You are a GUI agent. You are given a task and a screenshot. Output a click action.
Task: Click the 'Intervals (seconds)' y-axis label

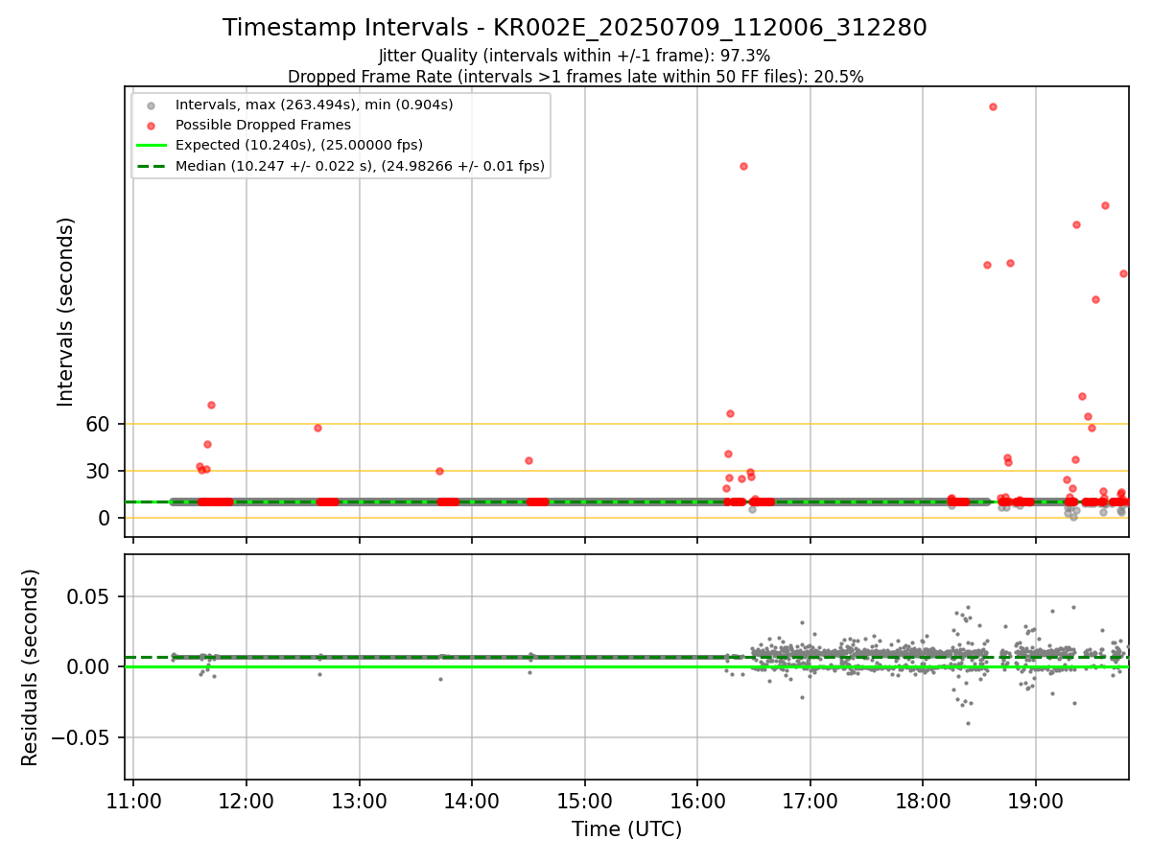click(x=65, y=312)
